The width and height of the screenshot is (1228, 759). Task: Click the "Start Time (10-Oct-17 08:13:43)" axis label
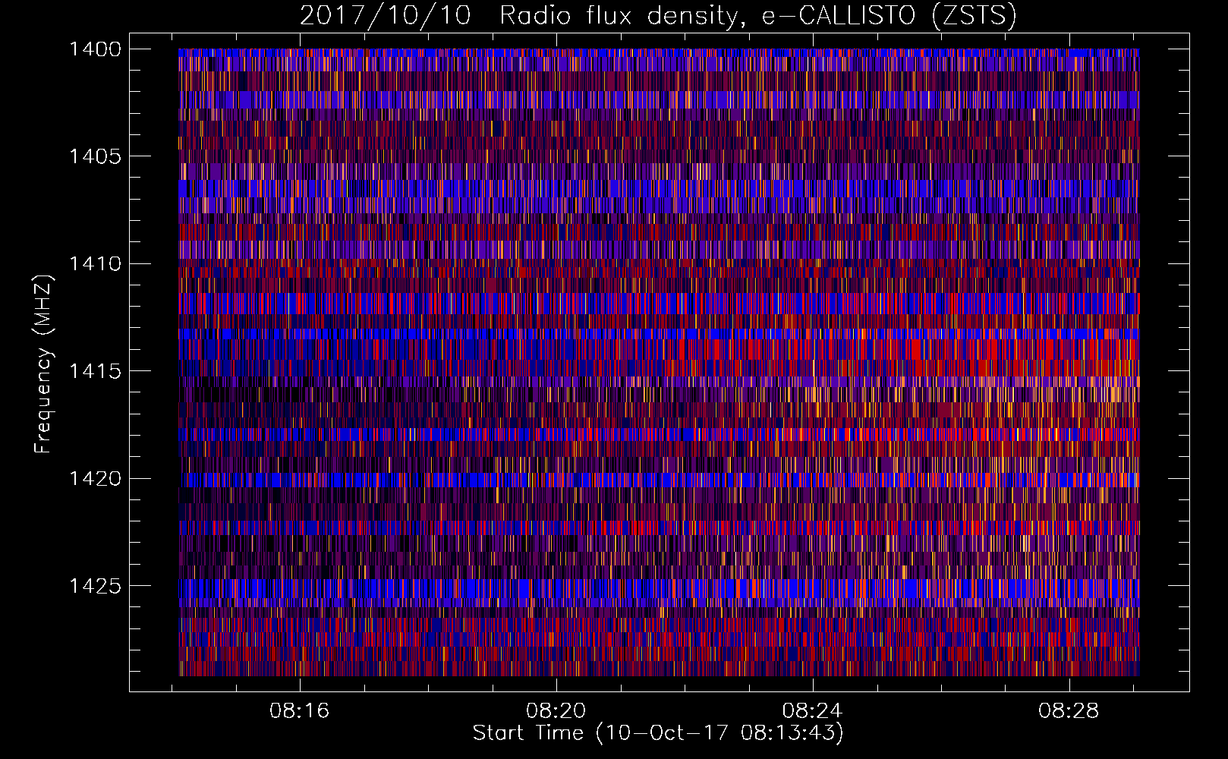658,733
